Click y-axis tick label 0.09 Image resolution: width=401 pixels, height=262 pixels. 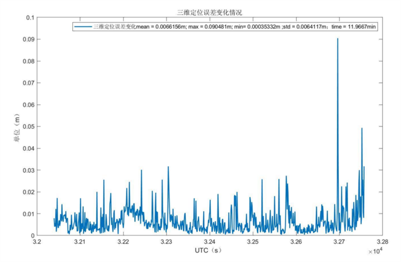click(27, 39)
